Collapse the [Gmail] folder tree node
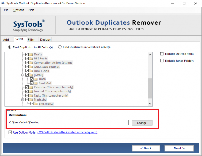 click(x=22, y=75)
